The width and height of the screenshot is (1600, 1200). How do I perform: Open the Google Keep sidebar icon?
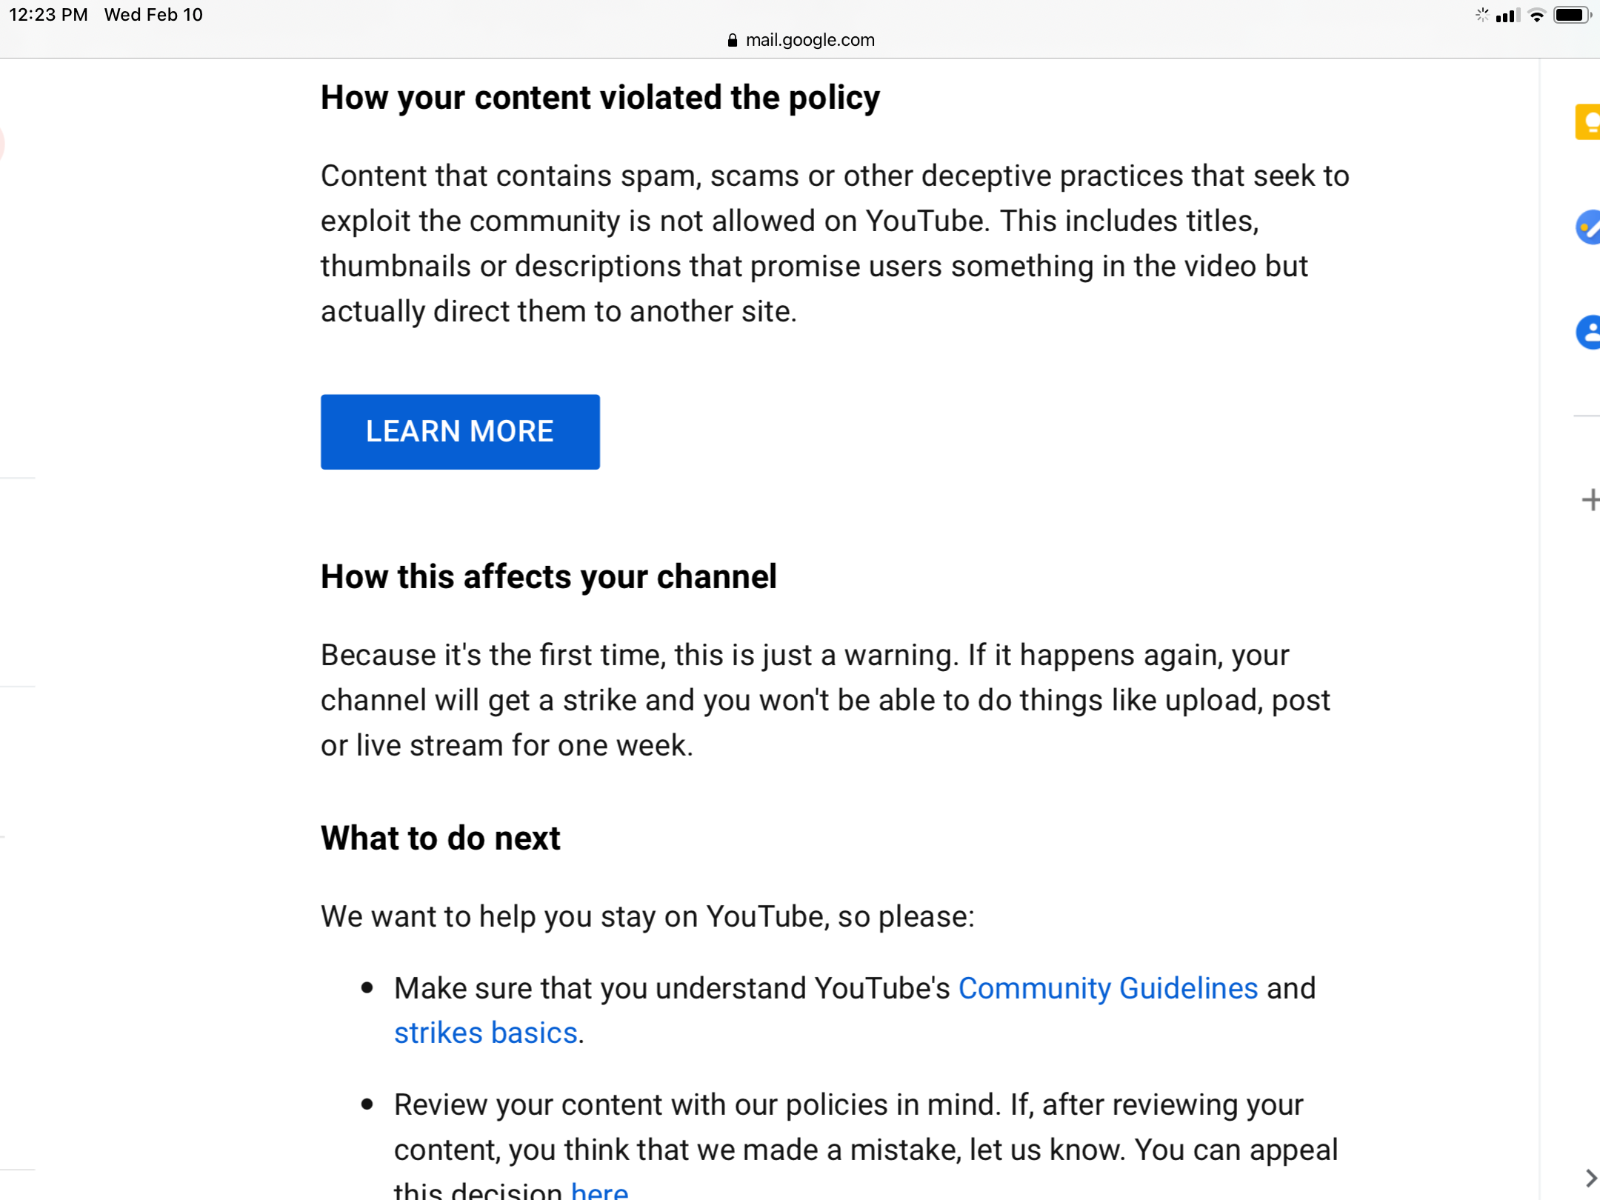coord(1587,122)
